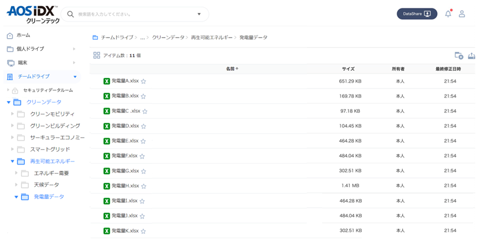Screen dimensions: 482x251
Task: Expand クリーンモビリティ tree arrow
Action: (12, 114)
